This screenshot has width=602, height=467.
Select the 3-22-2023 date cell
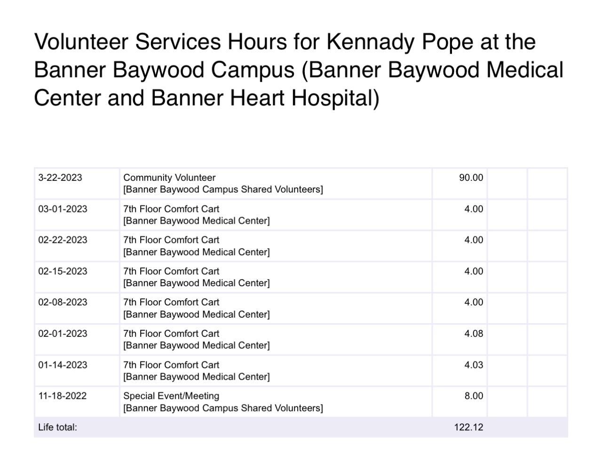click(60, 178)
